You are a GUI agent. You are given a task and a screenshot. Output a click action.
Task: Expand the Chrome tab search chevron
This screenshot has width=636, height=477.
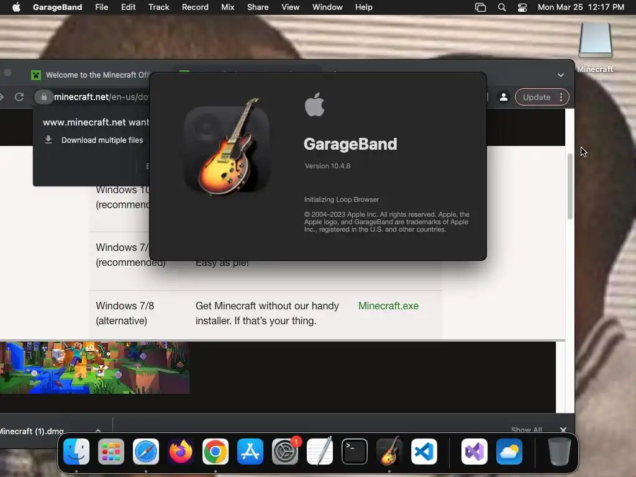pos(561,75)
